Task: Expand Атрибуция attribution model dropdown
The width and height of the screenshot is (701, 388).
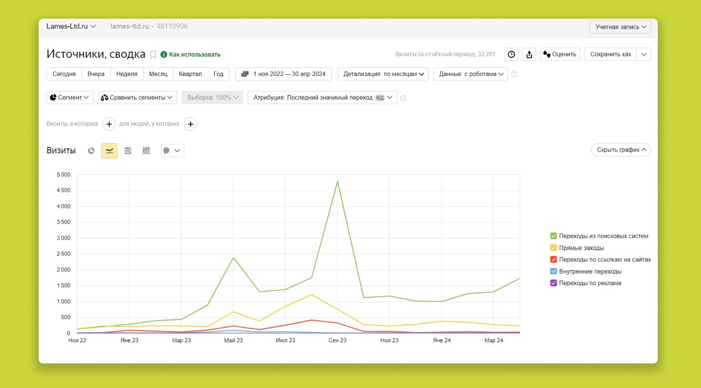Action: (322, 98)
